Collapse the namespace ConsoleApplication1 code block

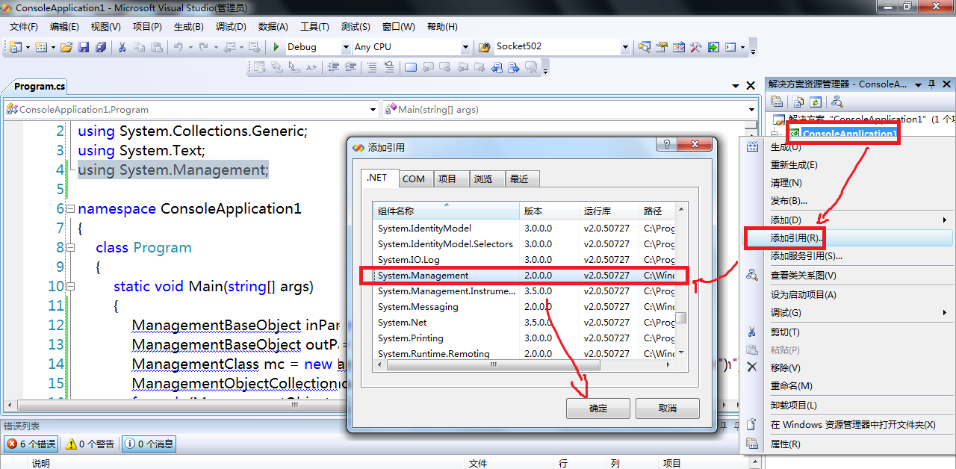(70, 209)
